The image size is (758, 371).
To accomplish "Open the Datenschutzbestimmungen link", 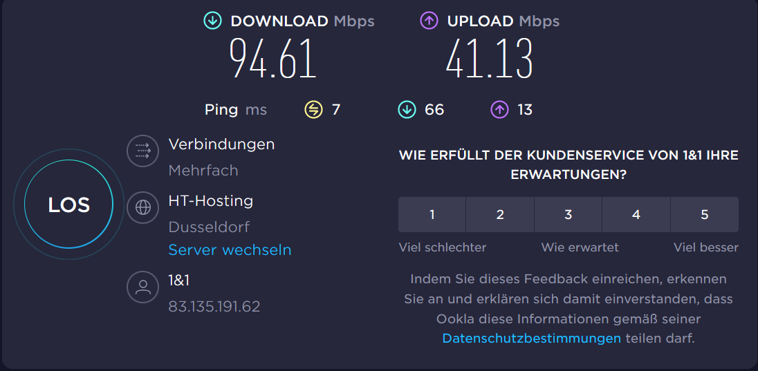I will pyautogui.click(x=531, y=339).
